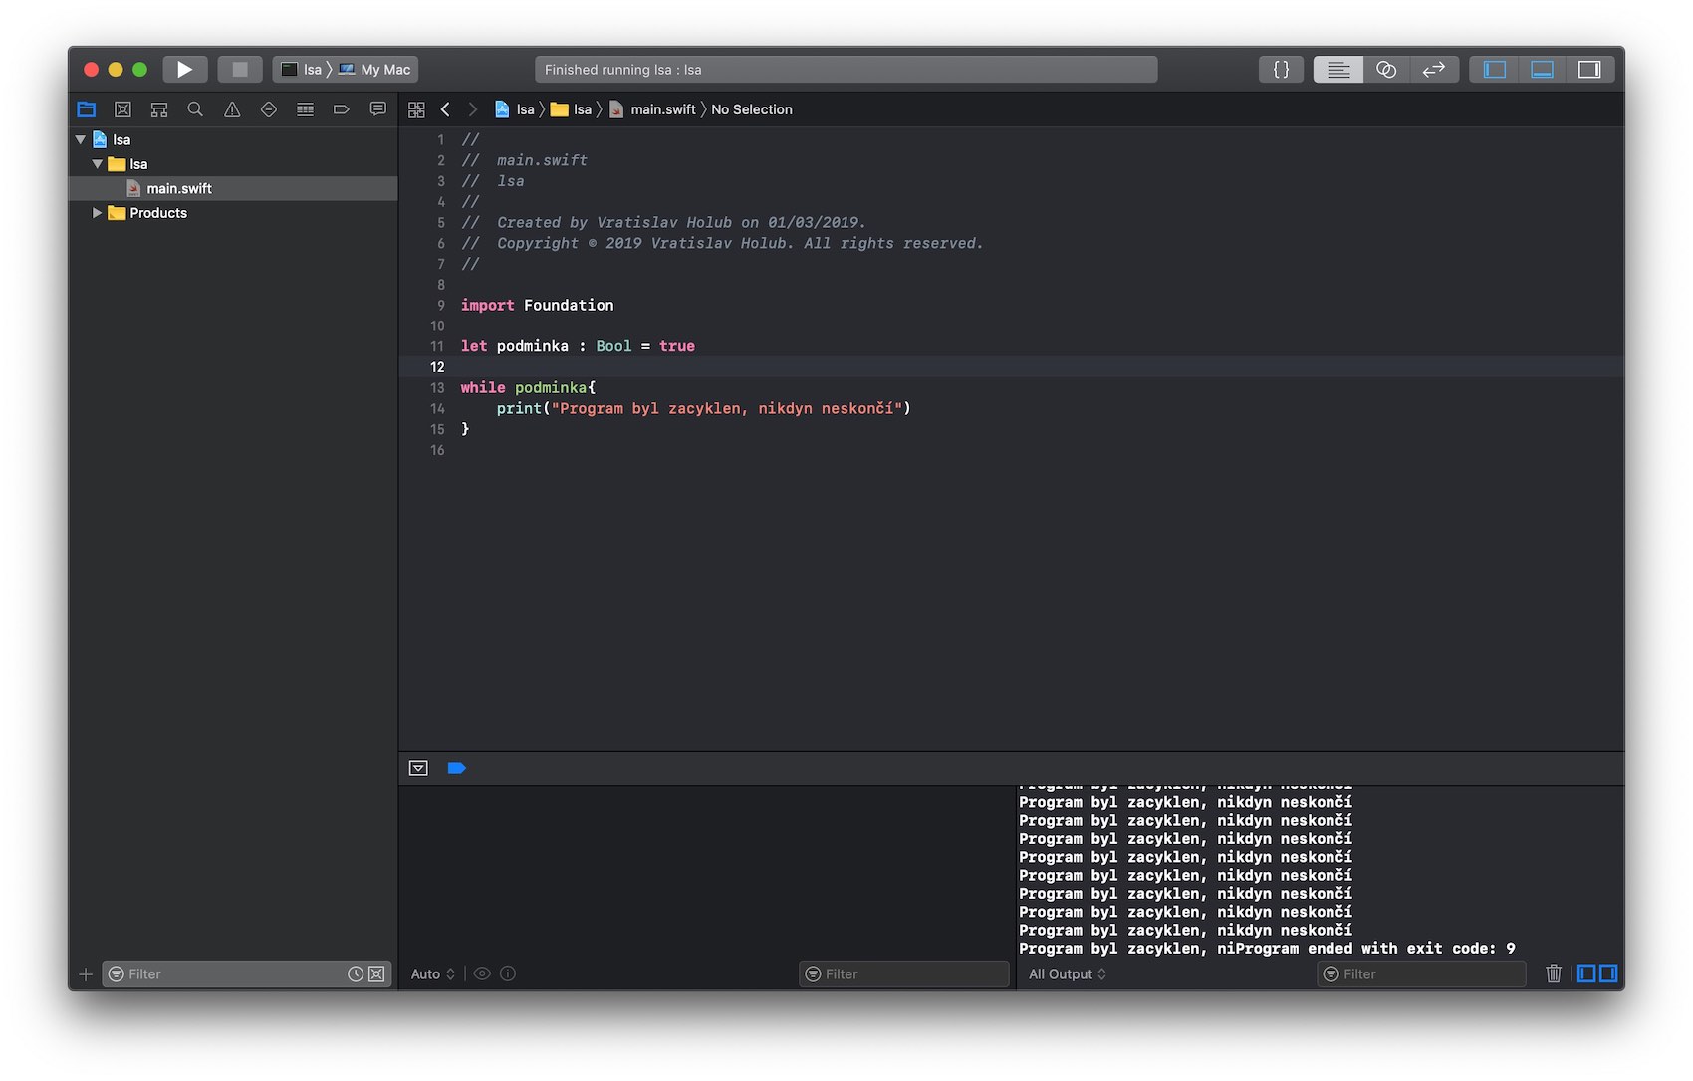Expand the Products folder
The height and width of the screenshot is (1081, 1693).
(x=97, y=213)
